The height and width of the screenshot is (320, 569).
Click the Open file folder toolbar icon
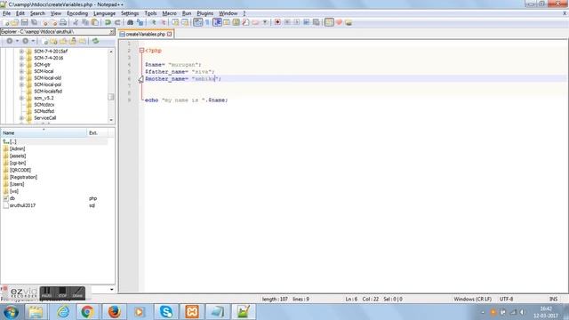(14, 22)
